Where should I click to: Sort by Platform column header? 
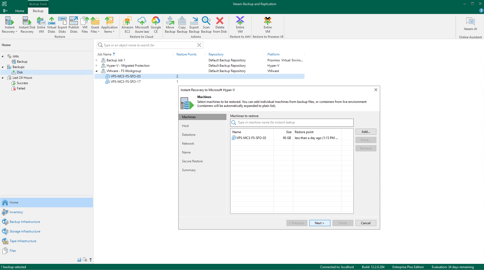[273, 54]
